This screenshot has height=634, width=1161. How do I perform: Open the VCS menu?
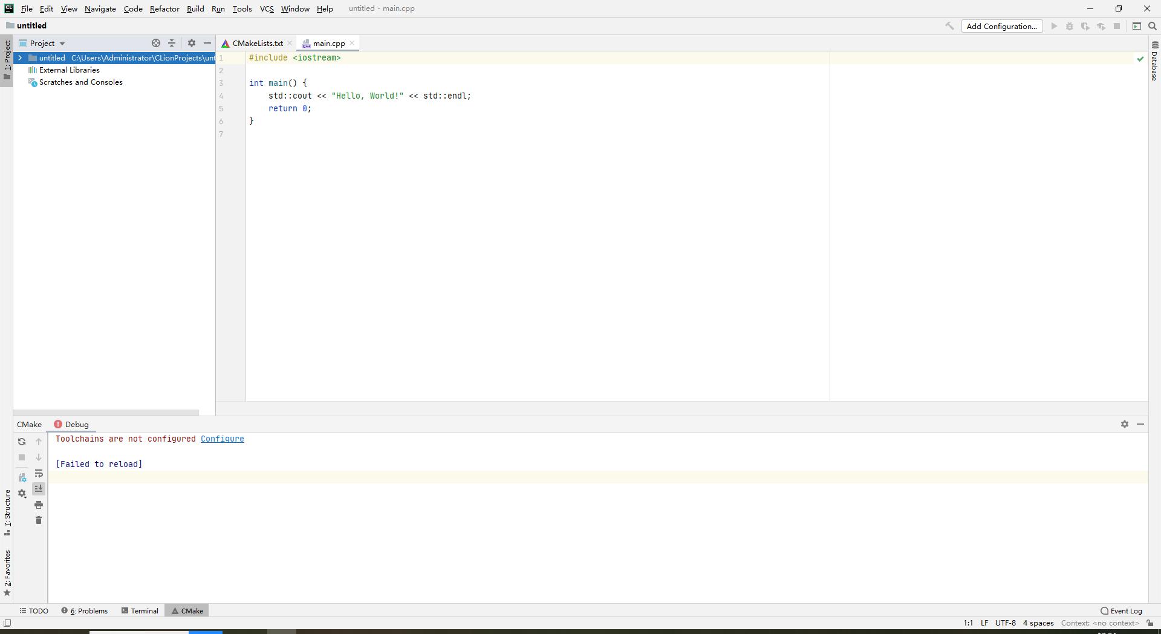267,8
